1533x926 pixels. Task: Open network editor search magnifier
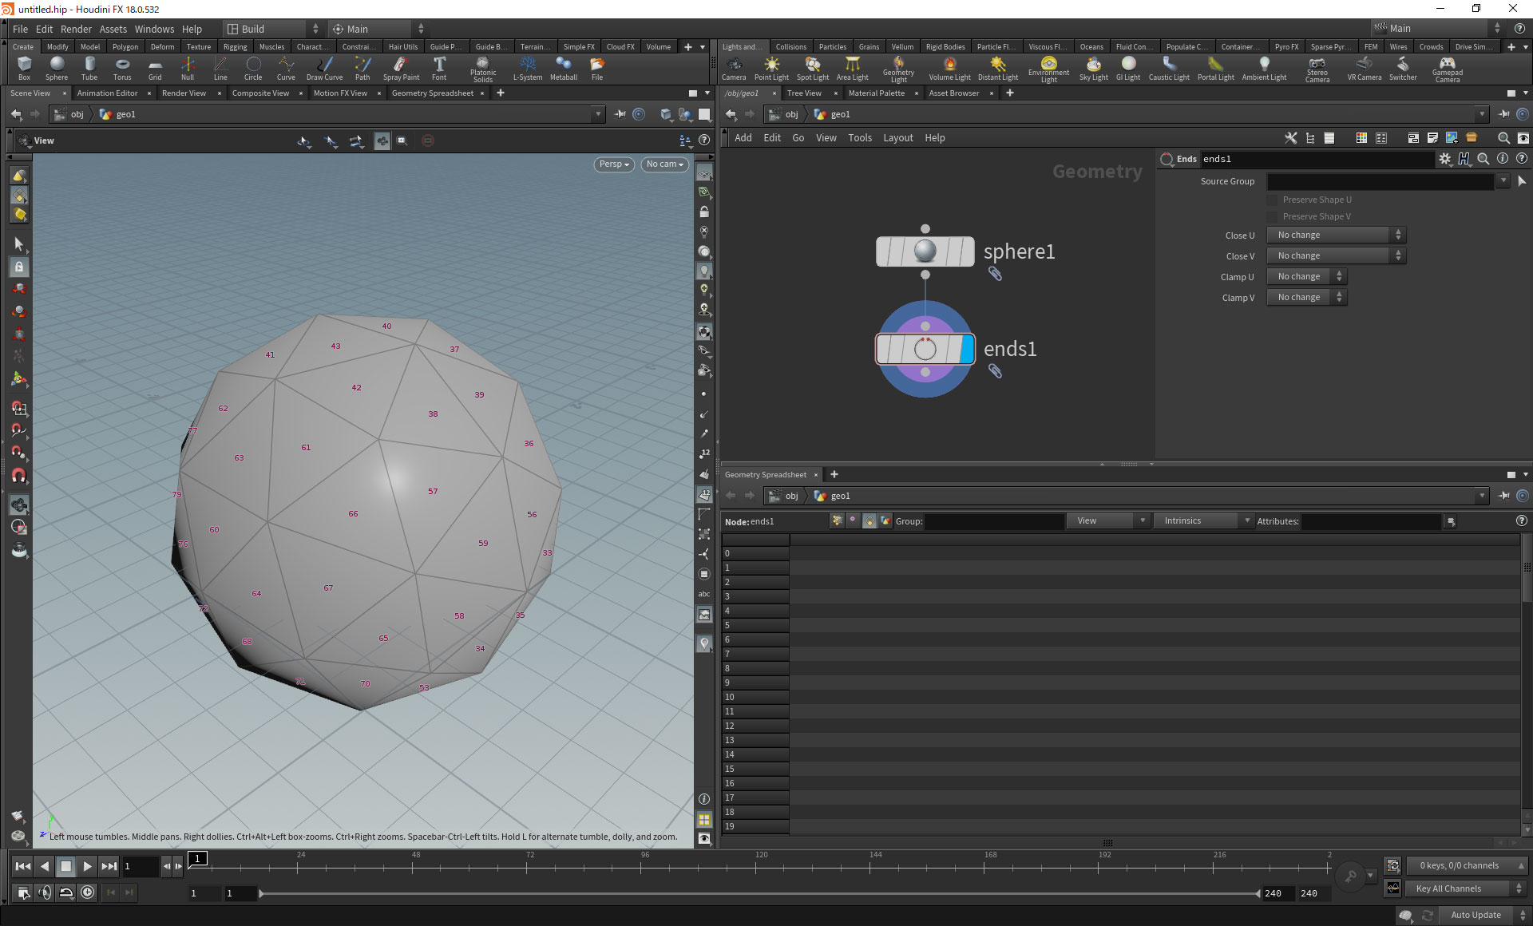pos(1503,138)
